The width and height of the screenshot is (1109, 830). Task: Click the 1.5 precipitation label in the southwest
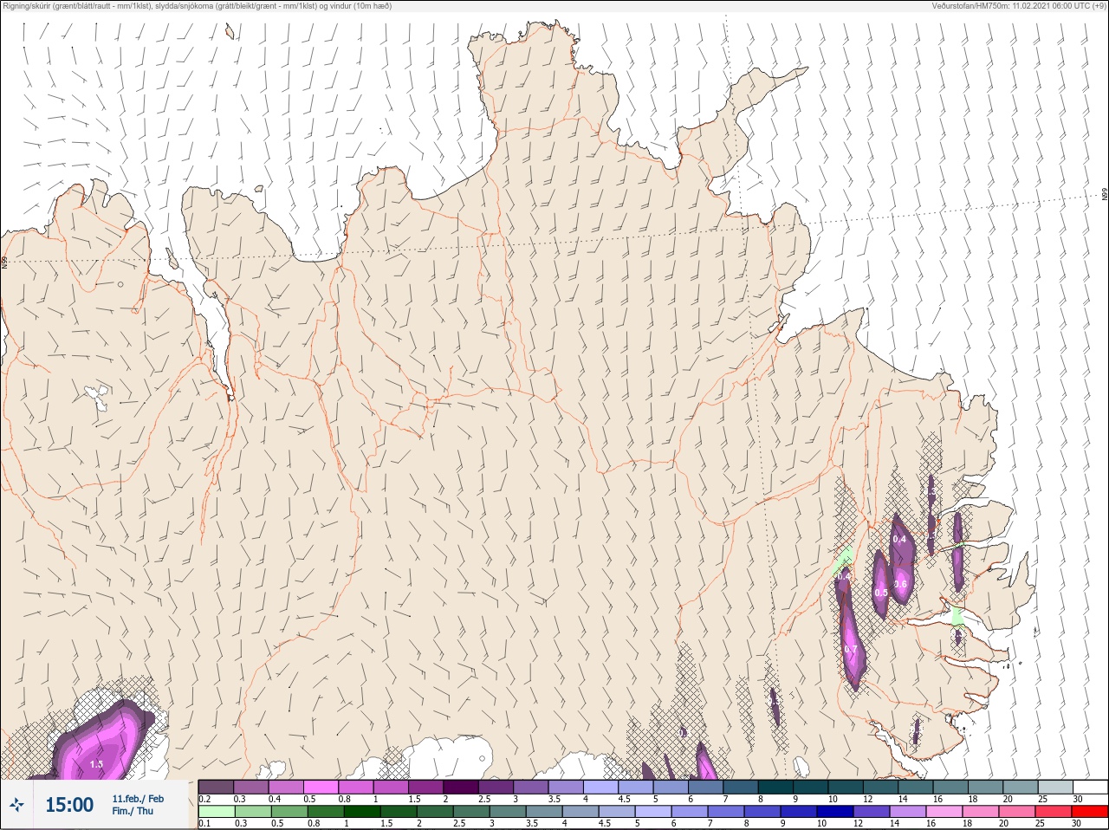pyautogui.click(x=96, y=764)
